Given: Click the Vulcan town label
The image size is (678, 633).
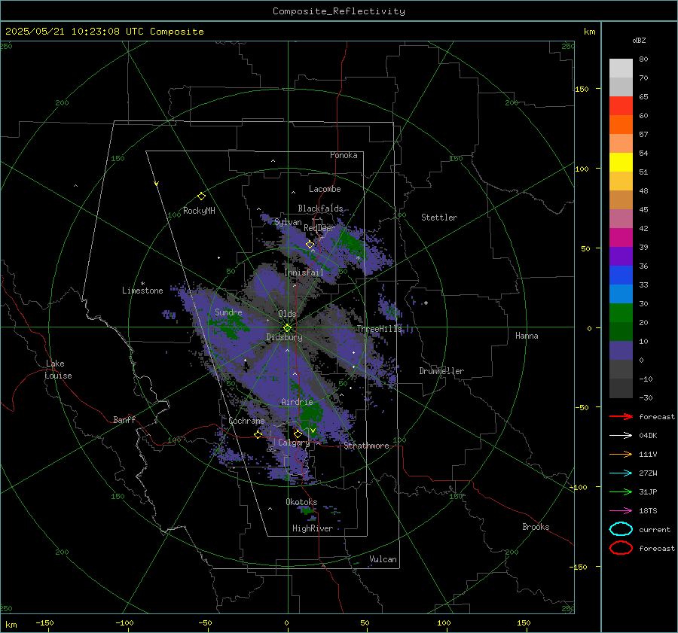Looking at the screenshot, I should [383, 559].
